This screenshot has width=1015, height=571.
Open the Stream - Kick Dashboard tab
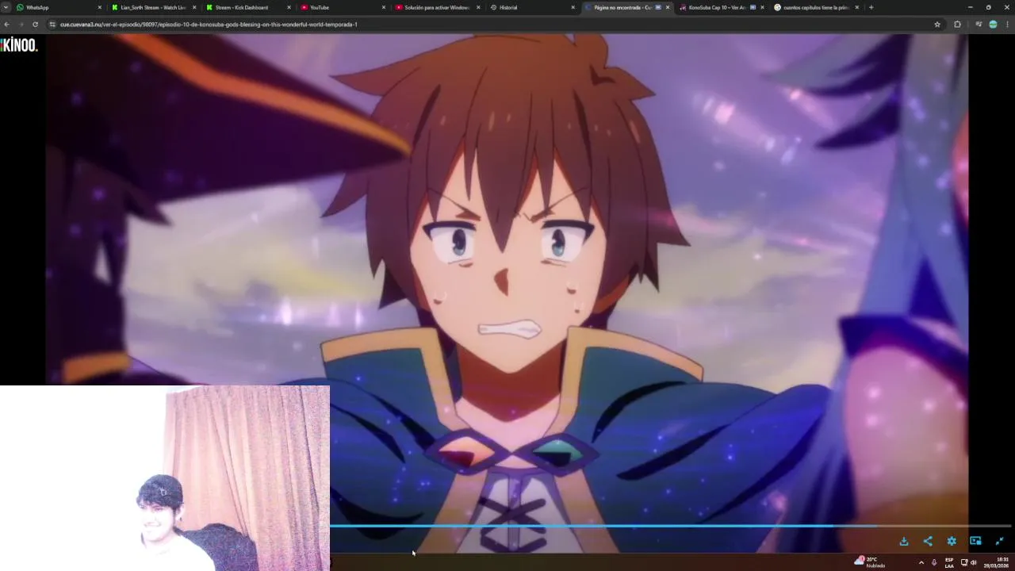[x=248, y=7]
